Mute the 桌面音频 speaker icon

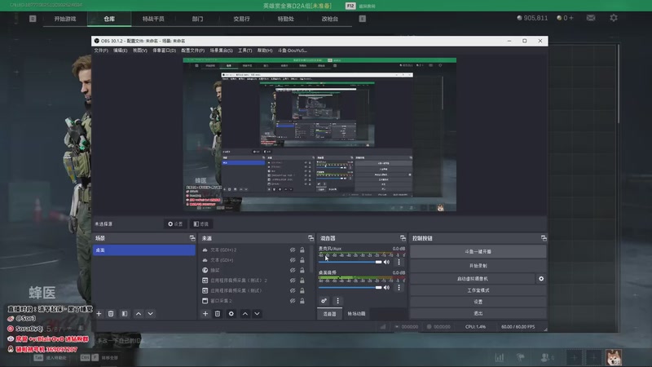(386, 288)
